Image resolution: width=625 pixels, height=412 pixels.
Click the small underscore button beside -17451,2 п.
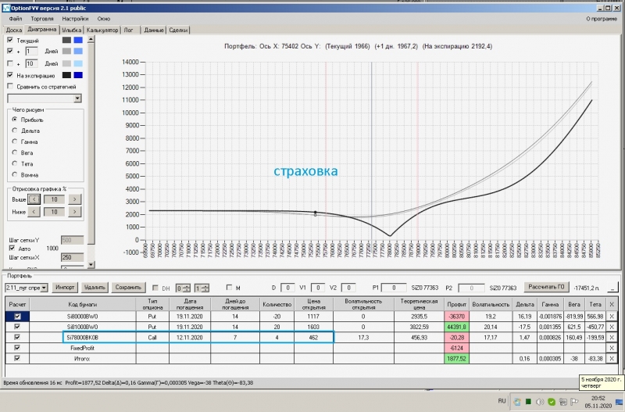[x=612, y=287]
